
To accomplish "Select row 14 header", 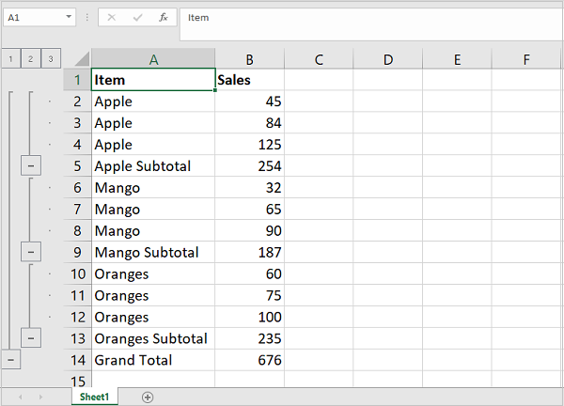I will pyautogui.click(x=78, y=360).
